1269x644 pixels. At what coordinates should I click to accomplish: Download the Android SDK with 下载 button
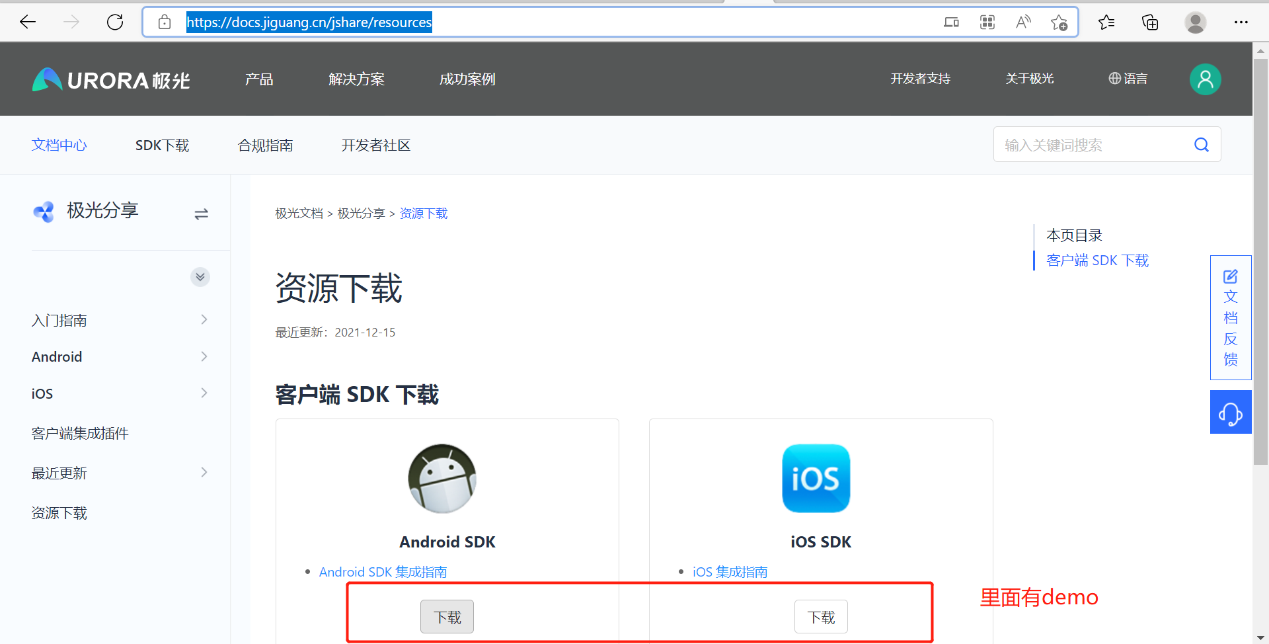(x=447, y=617)
